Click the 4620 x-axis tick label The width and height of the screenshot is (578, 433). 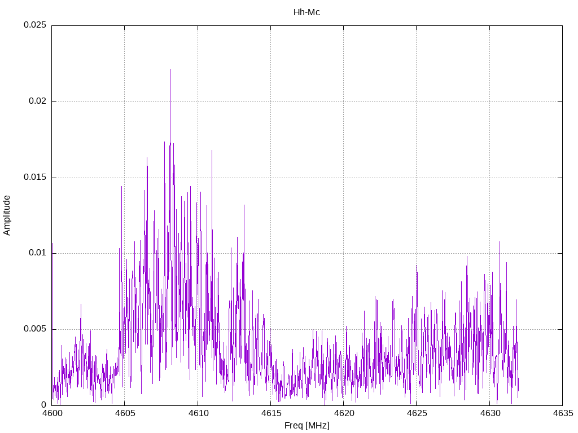point(343,414)
